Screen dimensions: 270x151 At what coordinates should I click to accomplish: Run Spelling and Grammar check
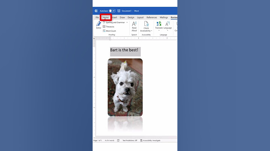click(x=114, y=22)
